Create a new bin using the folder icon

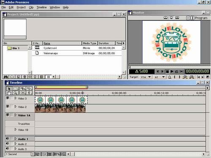(x=12, y=77)
